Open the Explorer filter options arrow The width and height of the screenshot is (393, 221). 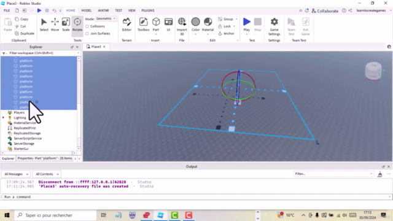(x=78, y=53)
